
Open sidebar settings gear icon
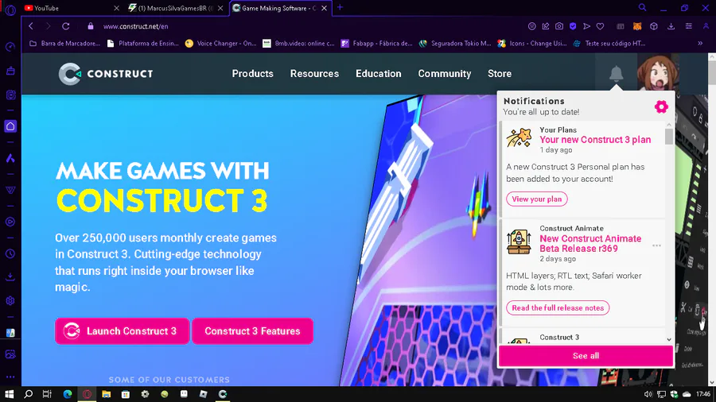click(10, 301)
